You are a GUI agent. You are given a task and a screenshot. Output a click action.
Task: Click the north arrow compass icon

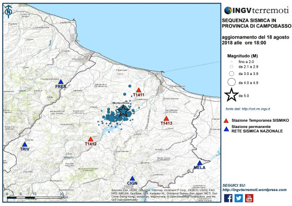tap(8, 11)
